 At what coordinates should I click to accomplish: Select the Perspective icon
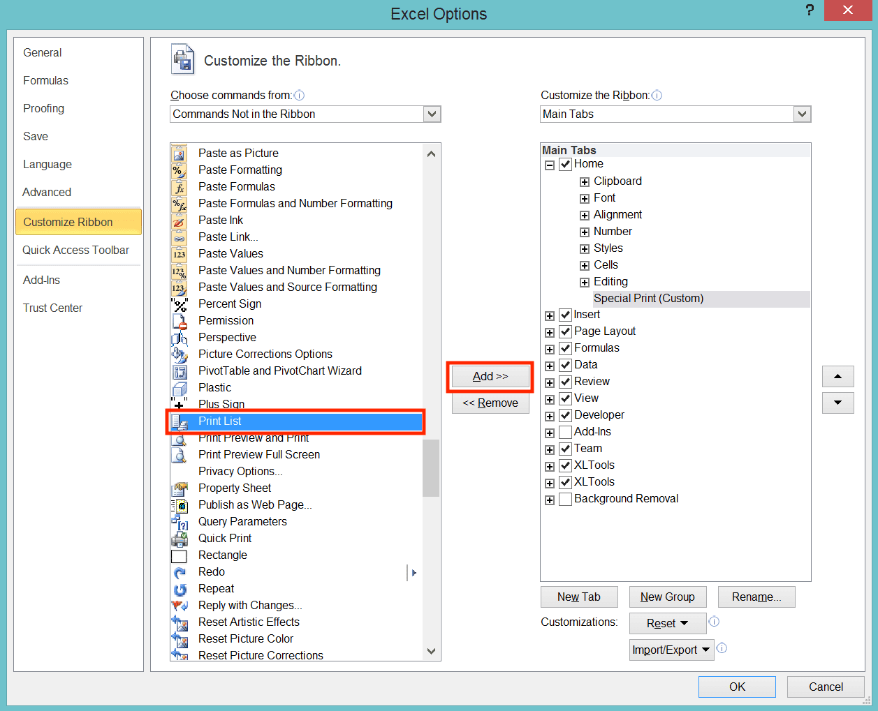pos(180,338)
